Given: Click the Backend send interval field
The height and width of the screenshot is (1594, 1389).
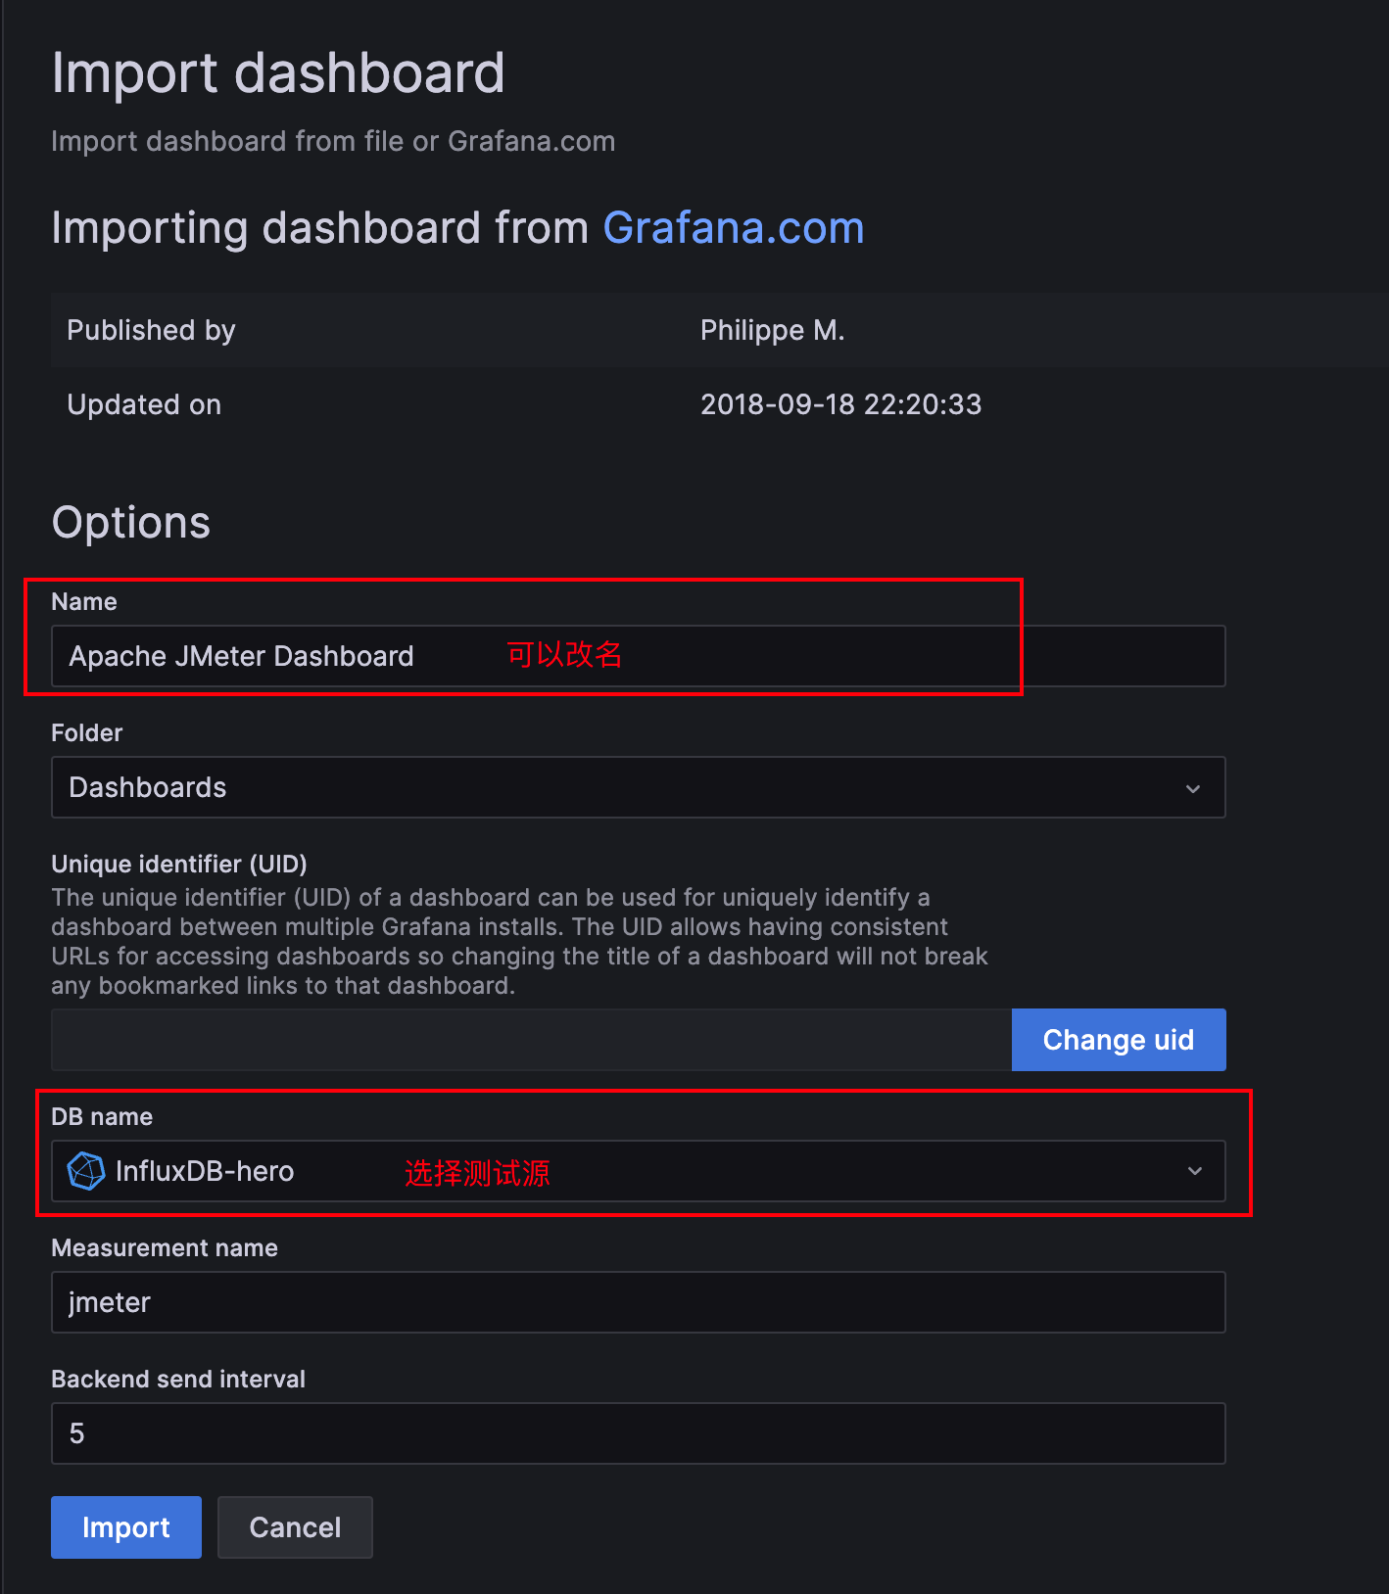Looking at the screenshot, I should pos(638,1433).
